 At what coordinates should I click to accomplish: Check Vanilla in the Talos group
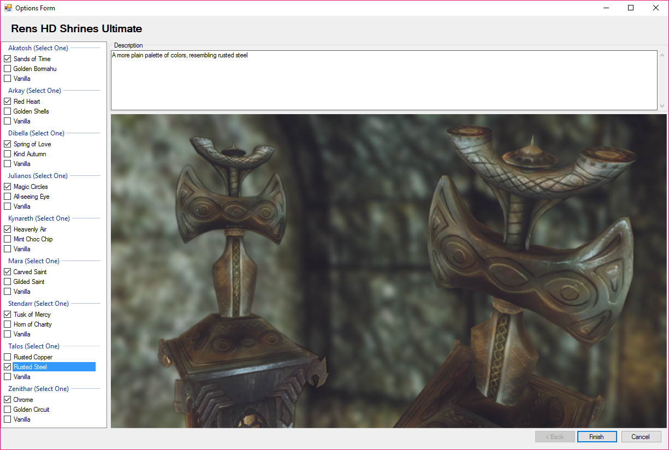(8, 377)
